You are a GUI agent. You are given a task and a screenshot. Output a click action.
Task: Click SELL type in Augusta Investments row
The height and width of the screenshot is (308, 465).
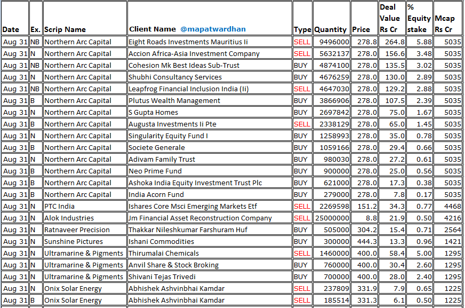[x=302, y=124]
